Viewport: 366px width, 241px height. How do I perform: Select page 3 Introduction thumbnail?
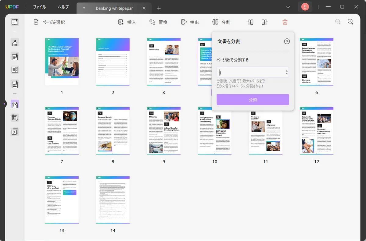coord(164,62)
